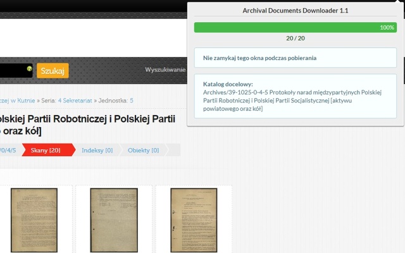Viewport: 405px width, 253px height.
Task: Open the 'w Kutnie' breadcrumb link
Action: click(17, 101)
